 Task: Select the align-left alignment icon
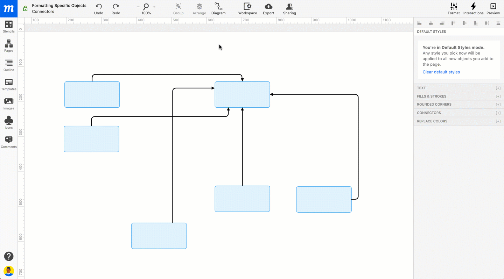(x=419, y=23)
